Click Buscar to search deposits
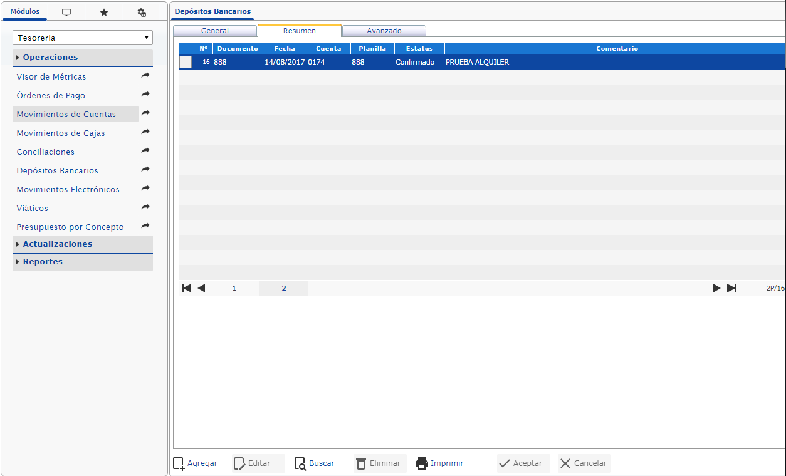Viewport: 786px width, 476px height. (315, 463)
